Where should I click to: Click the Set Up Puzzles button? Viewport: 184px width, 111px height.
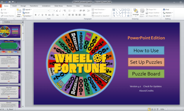[146, 62]
